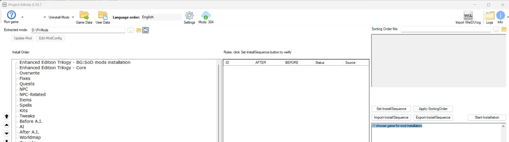Viewport: 509px width, 142px height.
Task: Select the Tweaks tree item
Action: pyautogui.click(x=27, y=116)
